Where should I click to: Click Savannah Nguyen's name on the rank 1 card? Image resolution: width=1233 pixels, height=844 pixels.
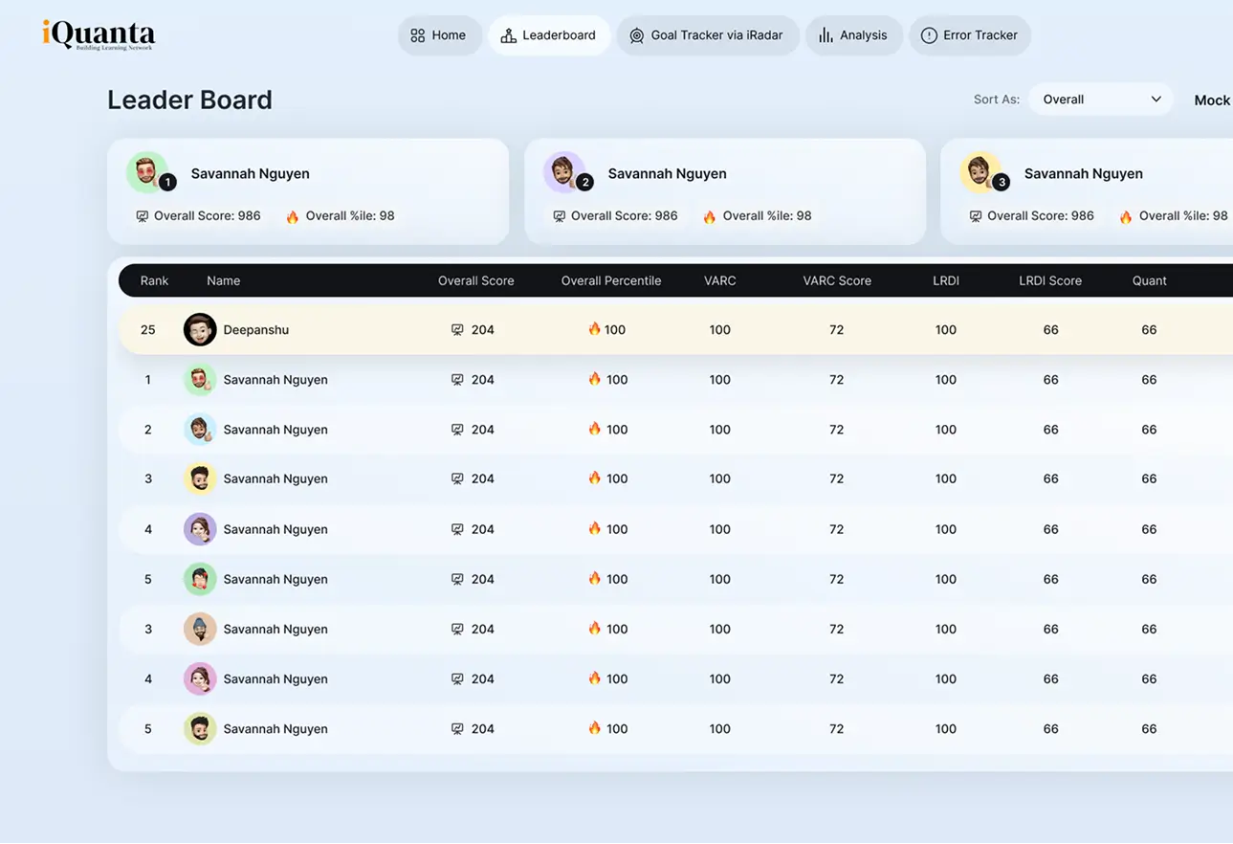(x=250, y=174)
